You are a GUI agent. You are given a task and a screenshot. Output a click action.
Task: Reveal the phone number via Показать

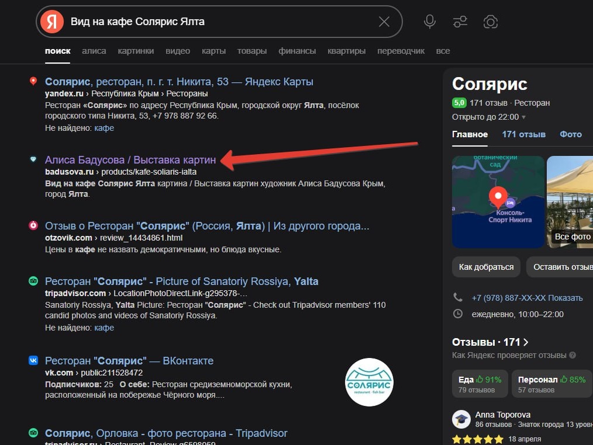click(x=565, y=298)
